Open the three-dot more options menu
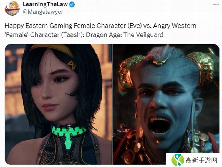This screenshot has width=222, height=167. [x=216, y=4]
